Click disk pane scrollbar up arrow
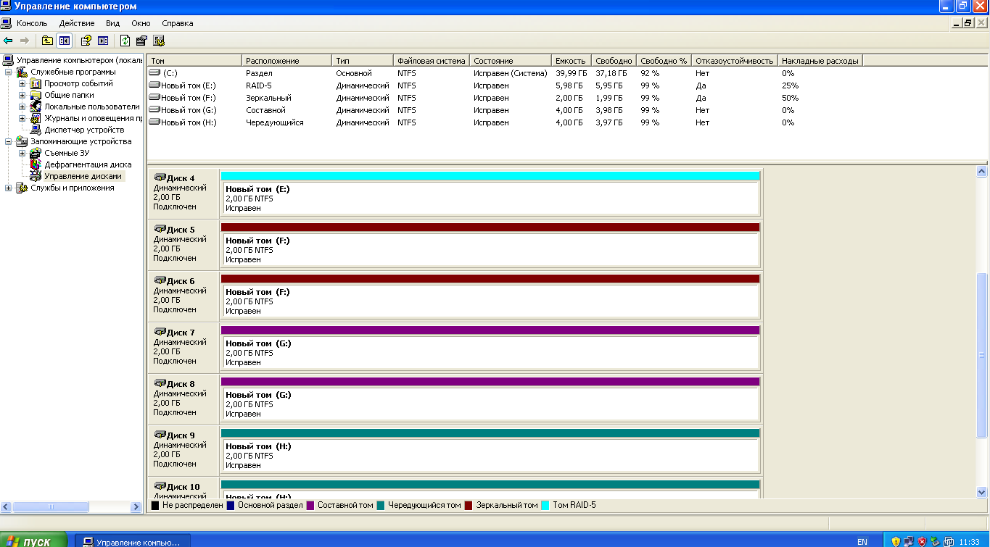Viewport: 990px width, 547px height. pyautogui.click(x=982, y=172)
